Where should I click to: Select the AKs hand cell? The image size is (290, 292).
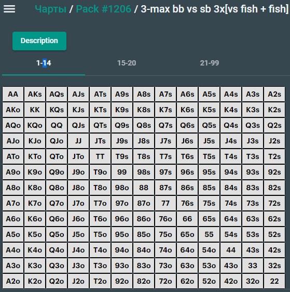35,94
